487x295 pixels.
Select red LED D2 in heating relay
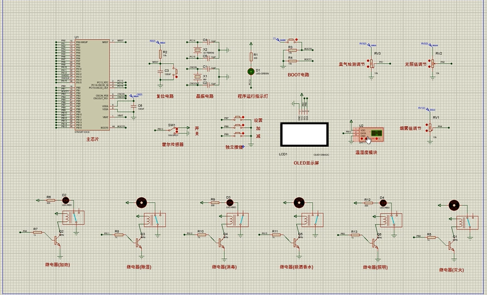[x=66, y=200]
